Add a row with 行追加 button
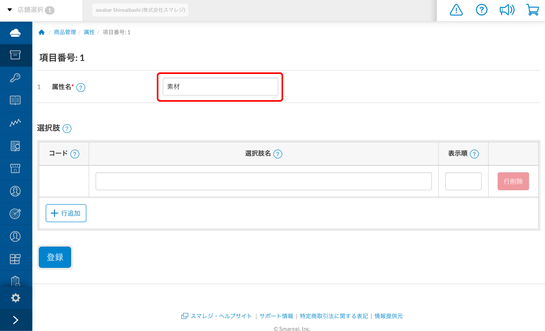The image size is (545, 331). [66, 213]
